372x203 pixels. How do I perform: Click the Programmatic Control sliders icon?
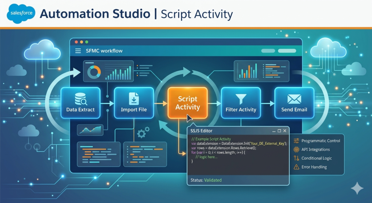point(296,141)
